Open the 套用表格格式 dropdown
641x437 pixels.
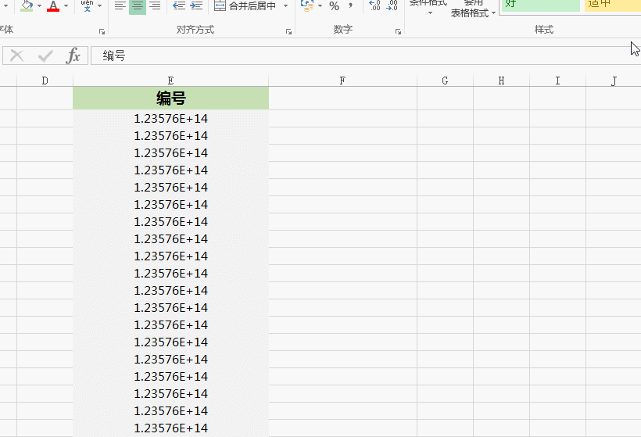point(473,9)
